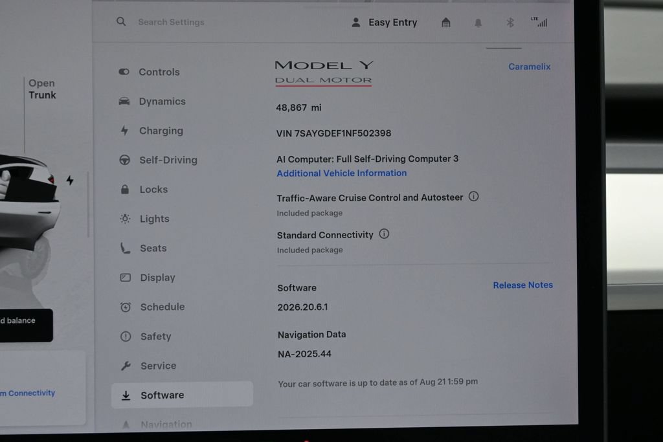
Task: Tap the charging bolt beside the car
Action: [x=70, y=181]
